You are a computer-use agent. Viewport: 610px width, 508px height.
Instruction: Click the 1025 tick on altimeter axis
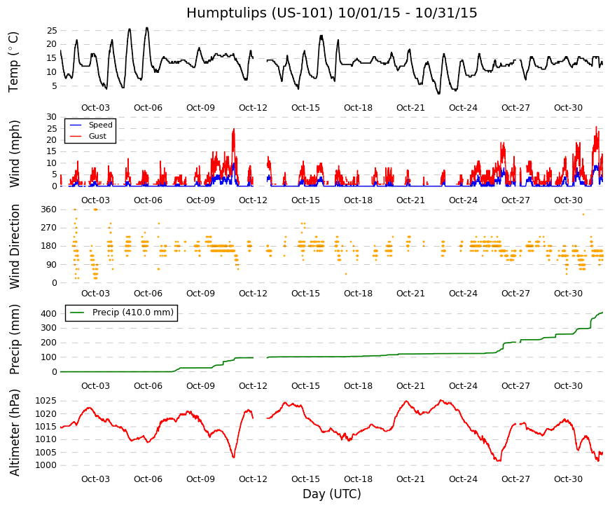(46, 401)
